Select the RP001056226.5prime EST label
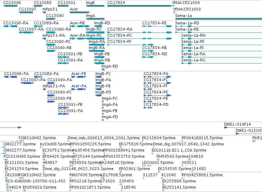Image resolution: width=262 pixels, height=192 pixels. pyautogui.click(x=91, y=144)
